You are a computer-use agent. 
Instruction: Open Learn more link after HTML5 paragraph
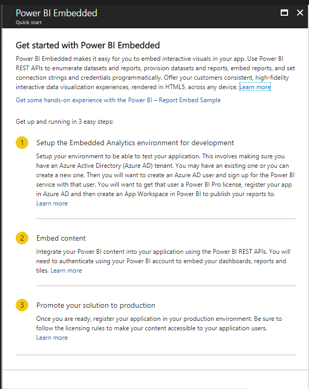(x=255, y=87)
